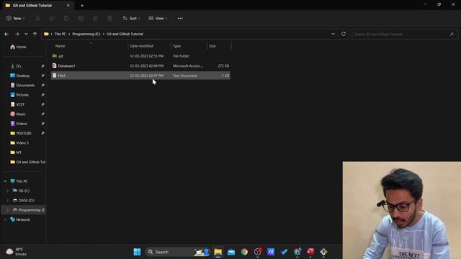461x259 pixels.
Task: Click Git and Github Tutorial breadcrumb
Action: (125, 34)
